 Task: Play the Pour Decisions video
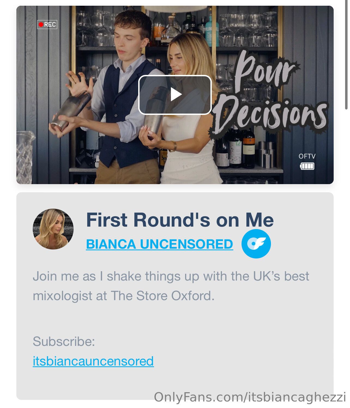175,95
